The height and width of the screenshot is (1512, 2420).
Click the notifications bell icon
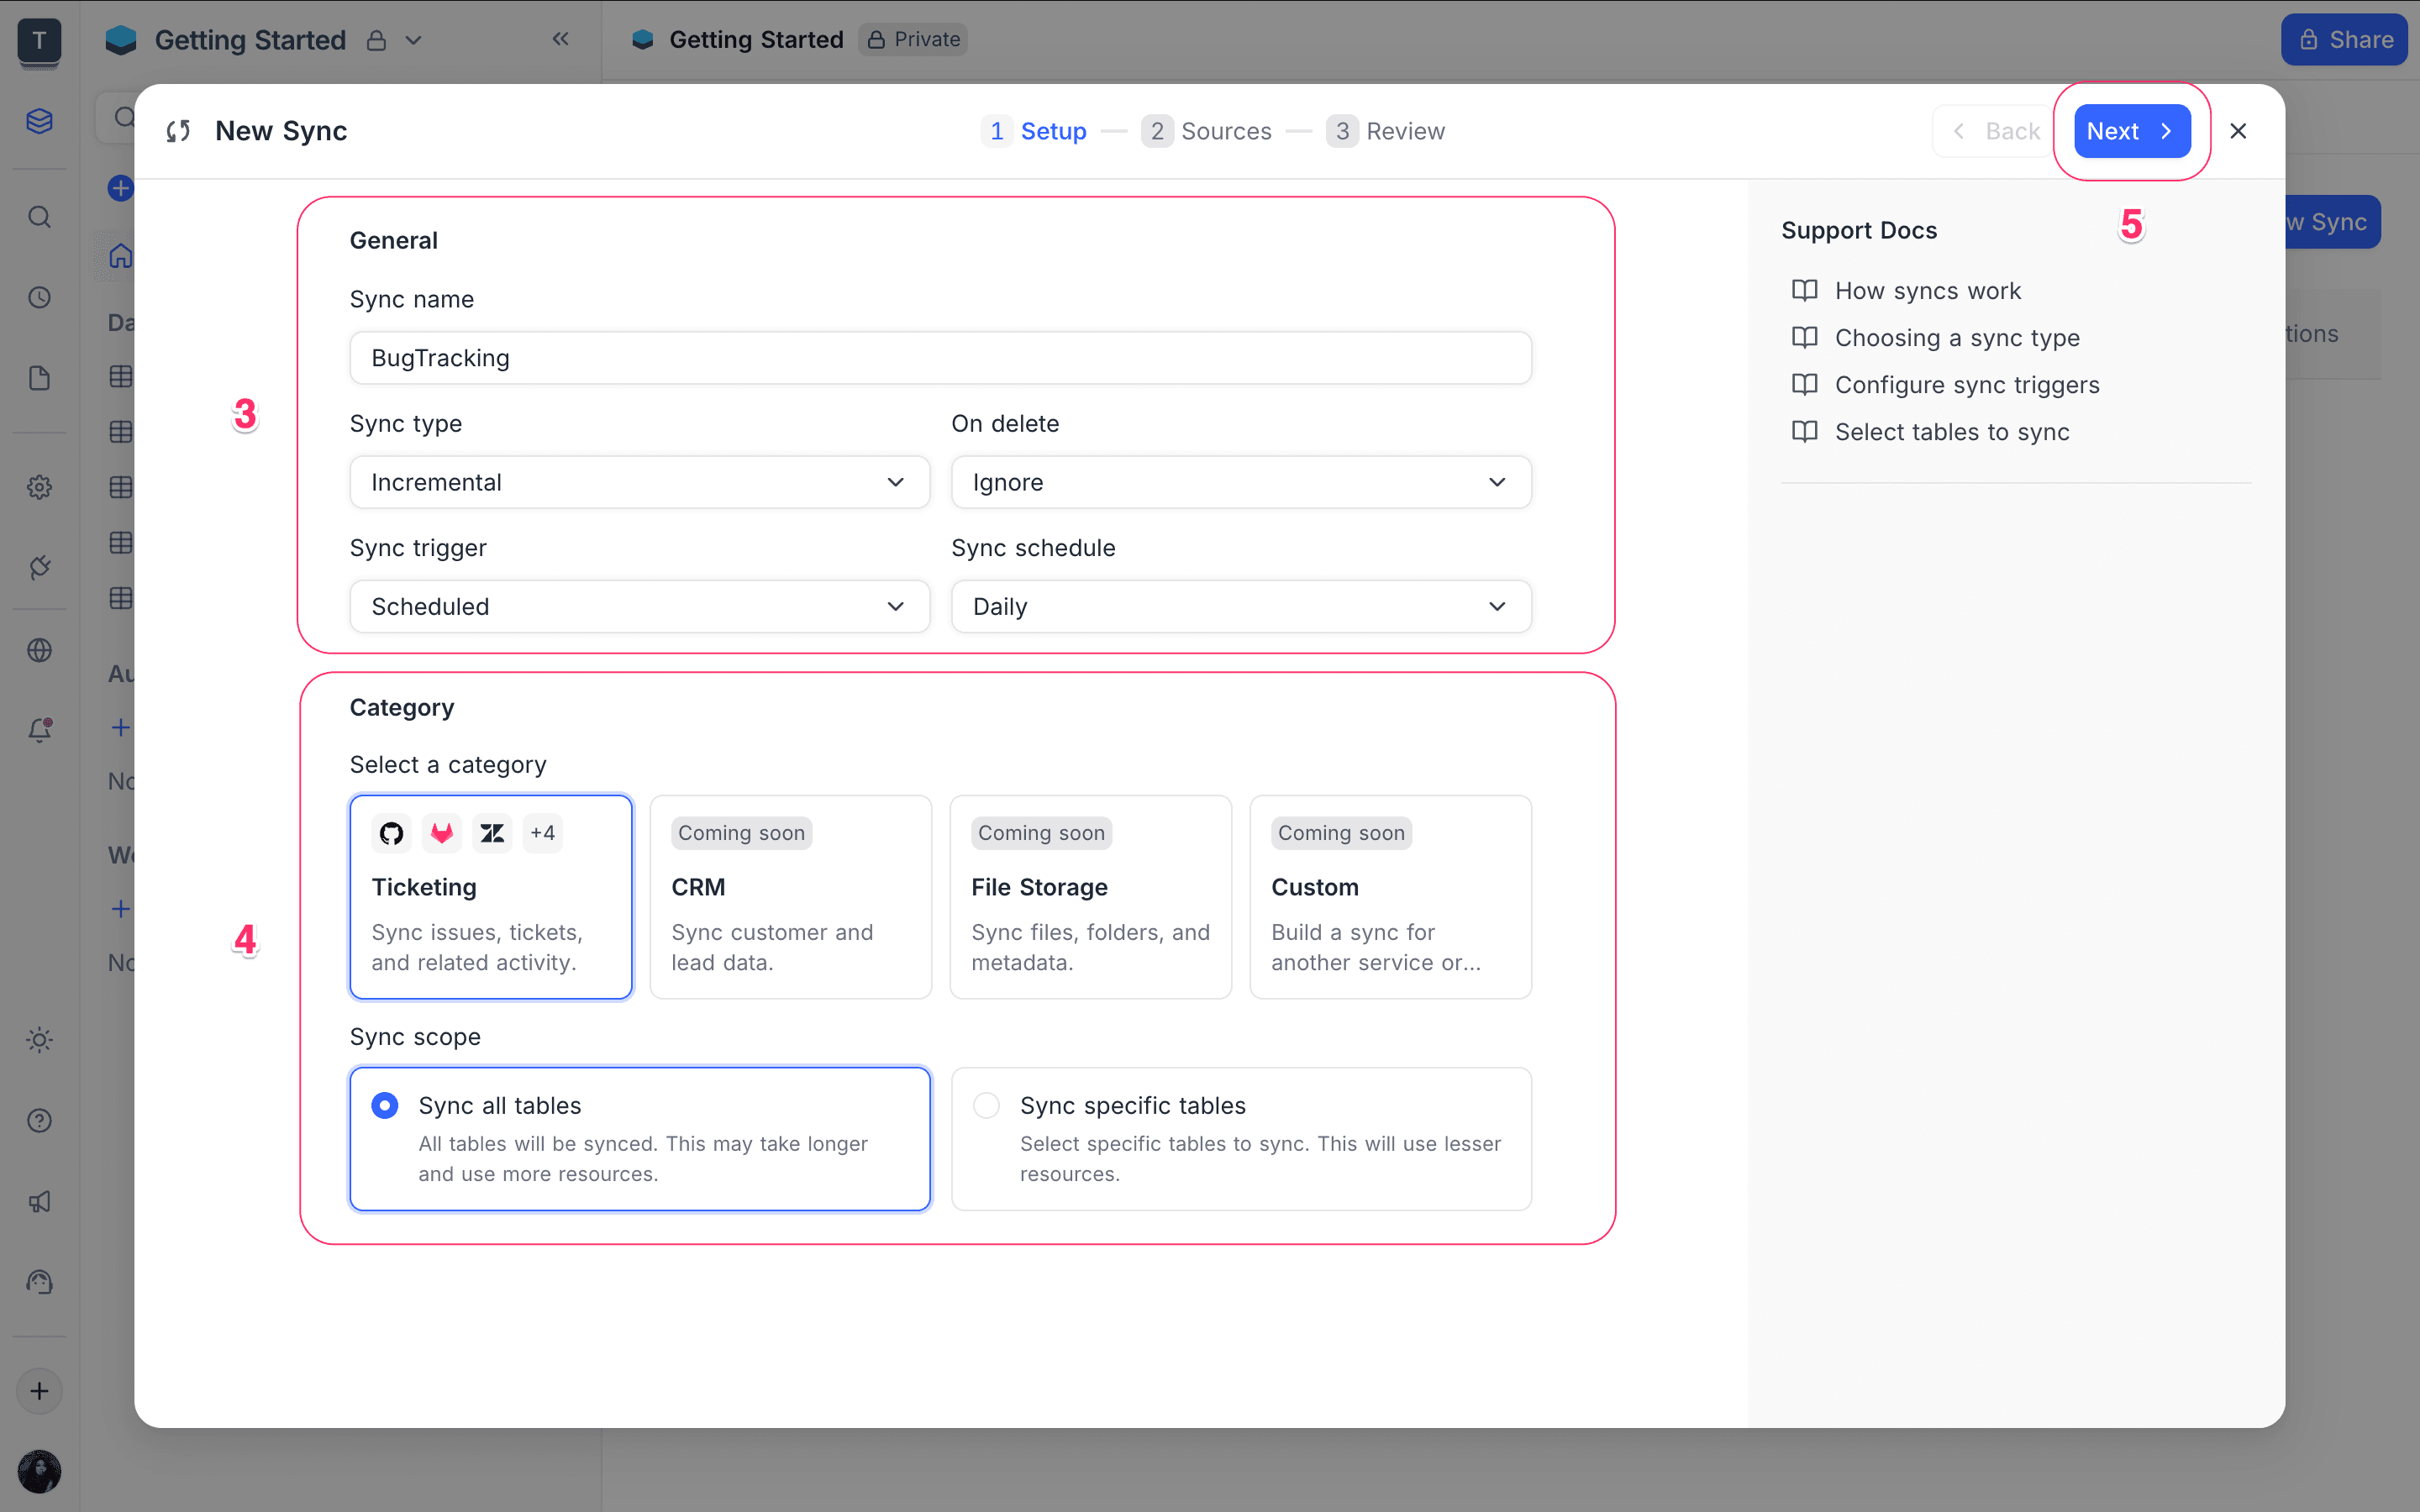[39, 730]
